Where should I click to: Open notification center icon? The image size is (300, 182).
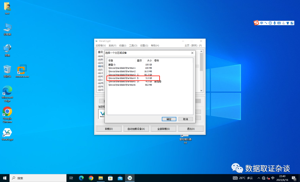coord(294,178)
